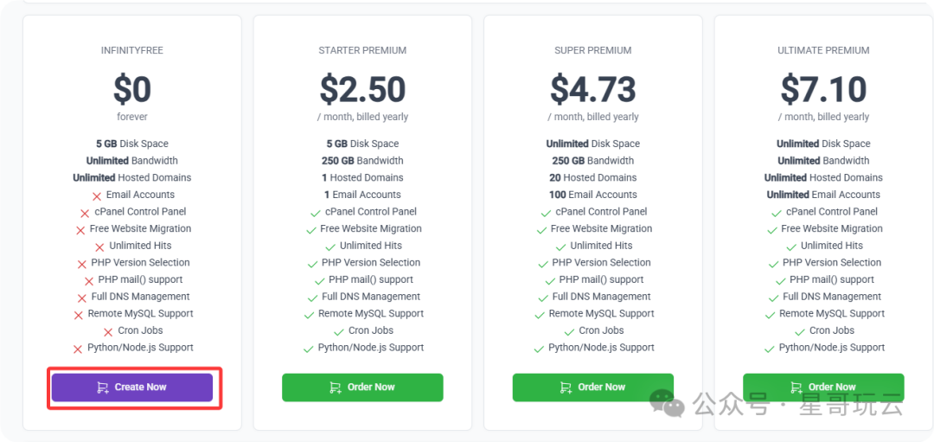The image size is (934, 442).
Task: Click Free Website Migration in Super Premium
Action: click(601, 229)
